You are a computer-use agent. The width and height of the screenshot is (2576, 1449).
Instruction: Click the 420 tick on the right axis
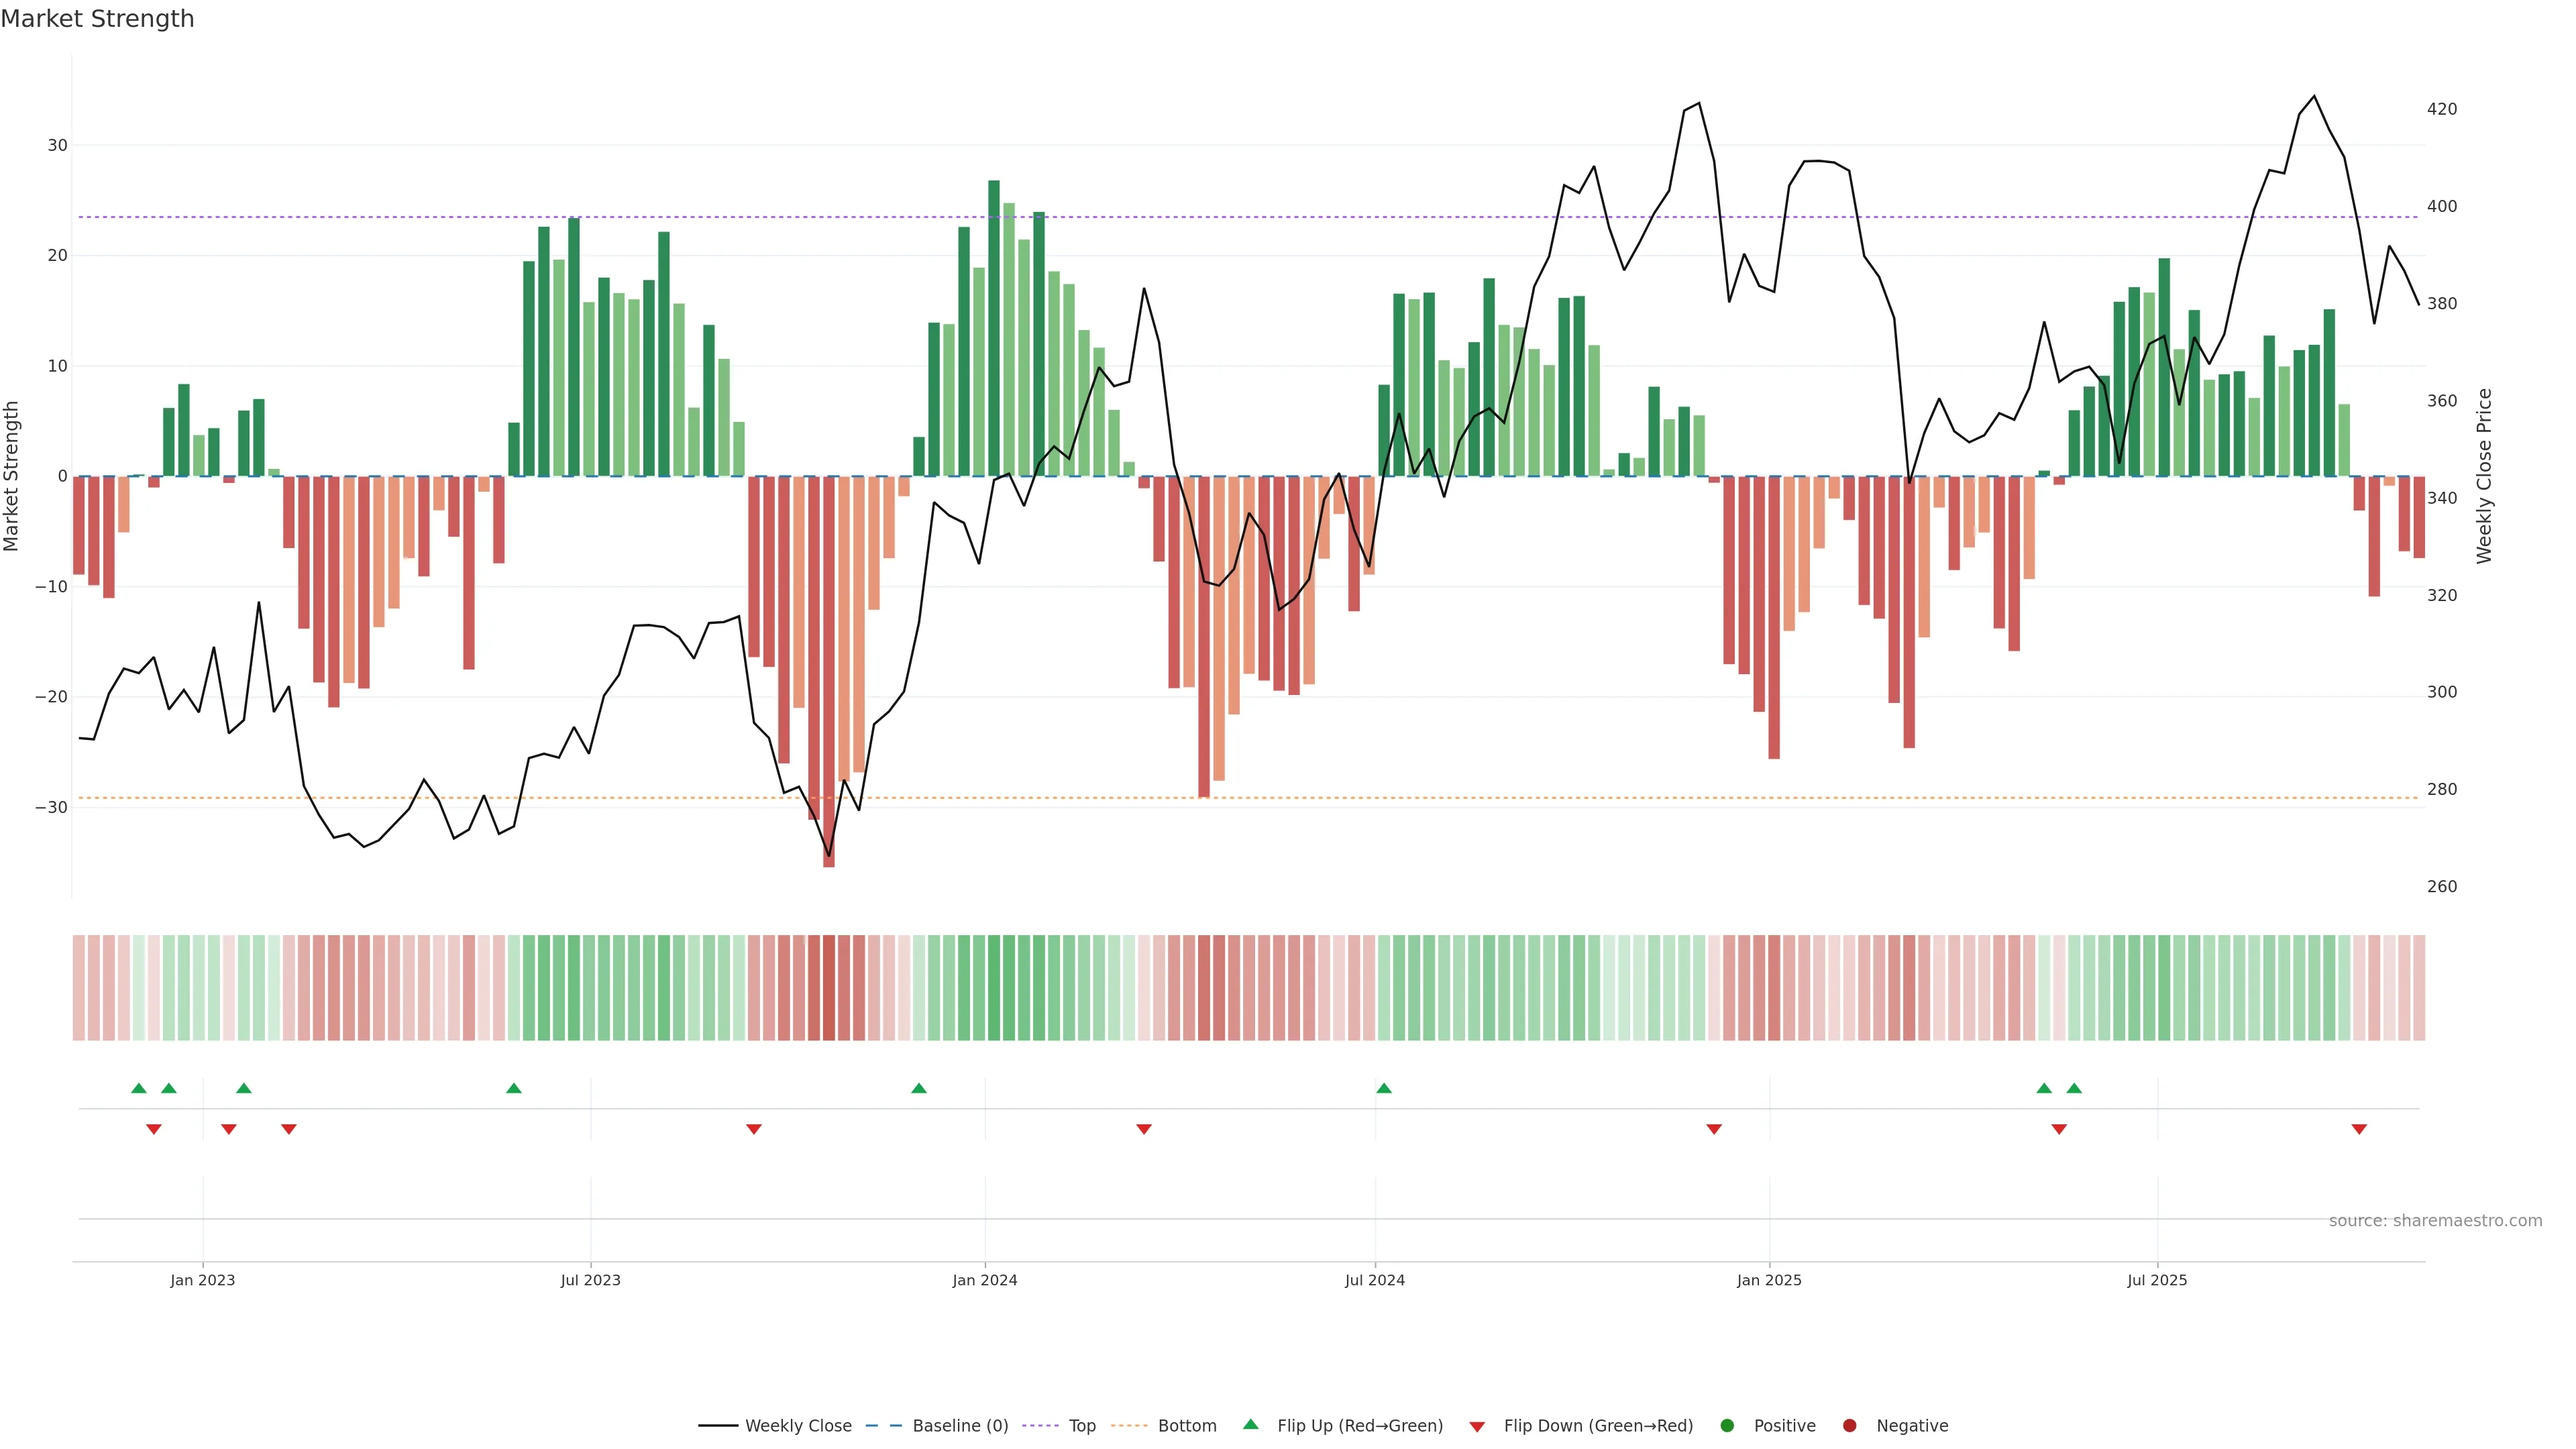tap(2441, 109)
